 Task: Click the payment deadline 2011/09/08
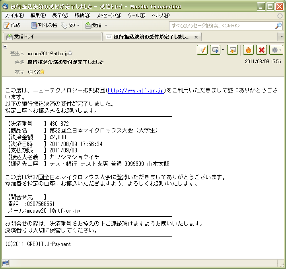coord(63,150)
